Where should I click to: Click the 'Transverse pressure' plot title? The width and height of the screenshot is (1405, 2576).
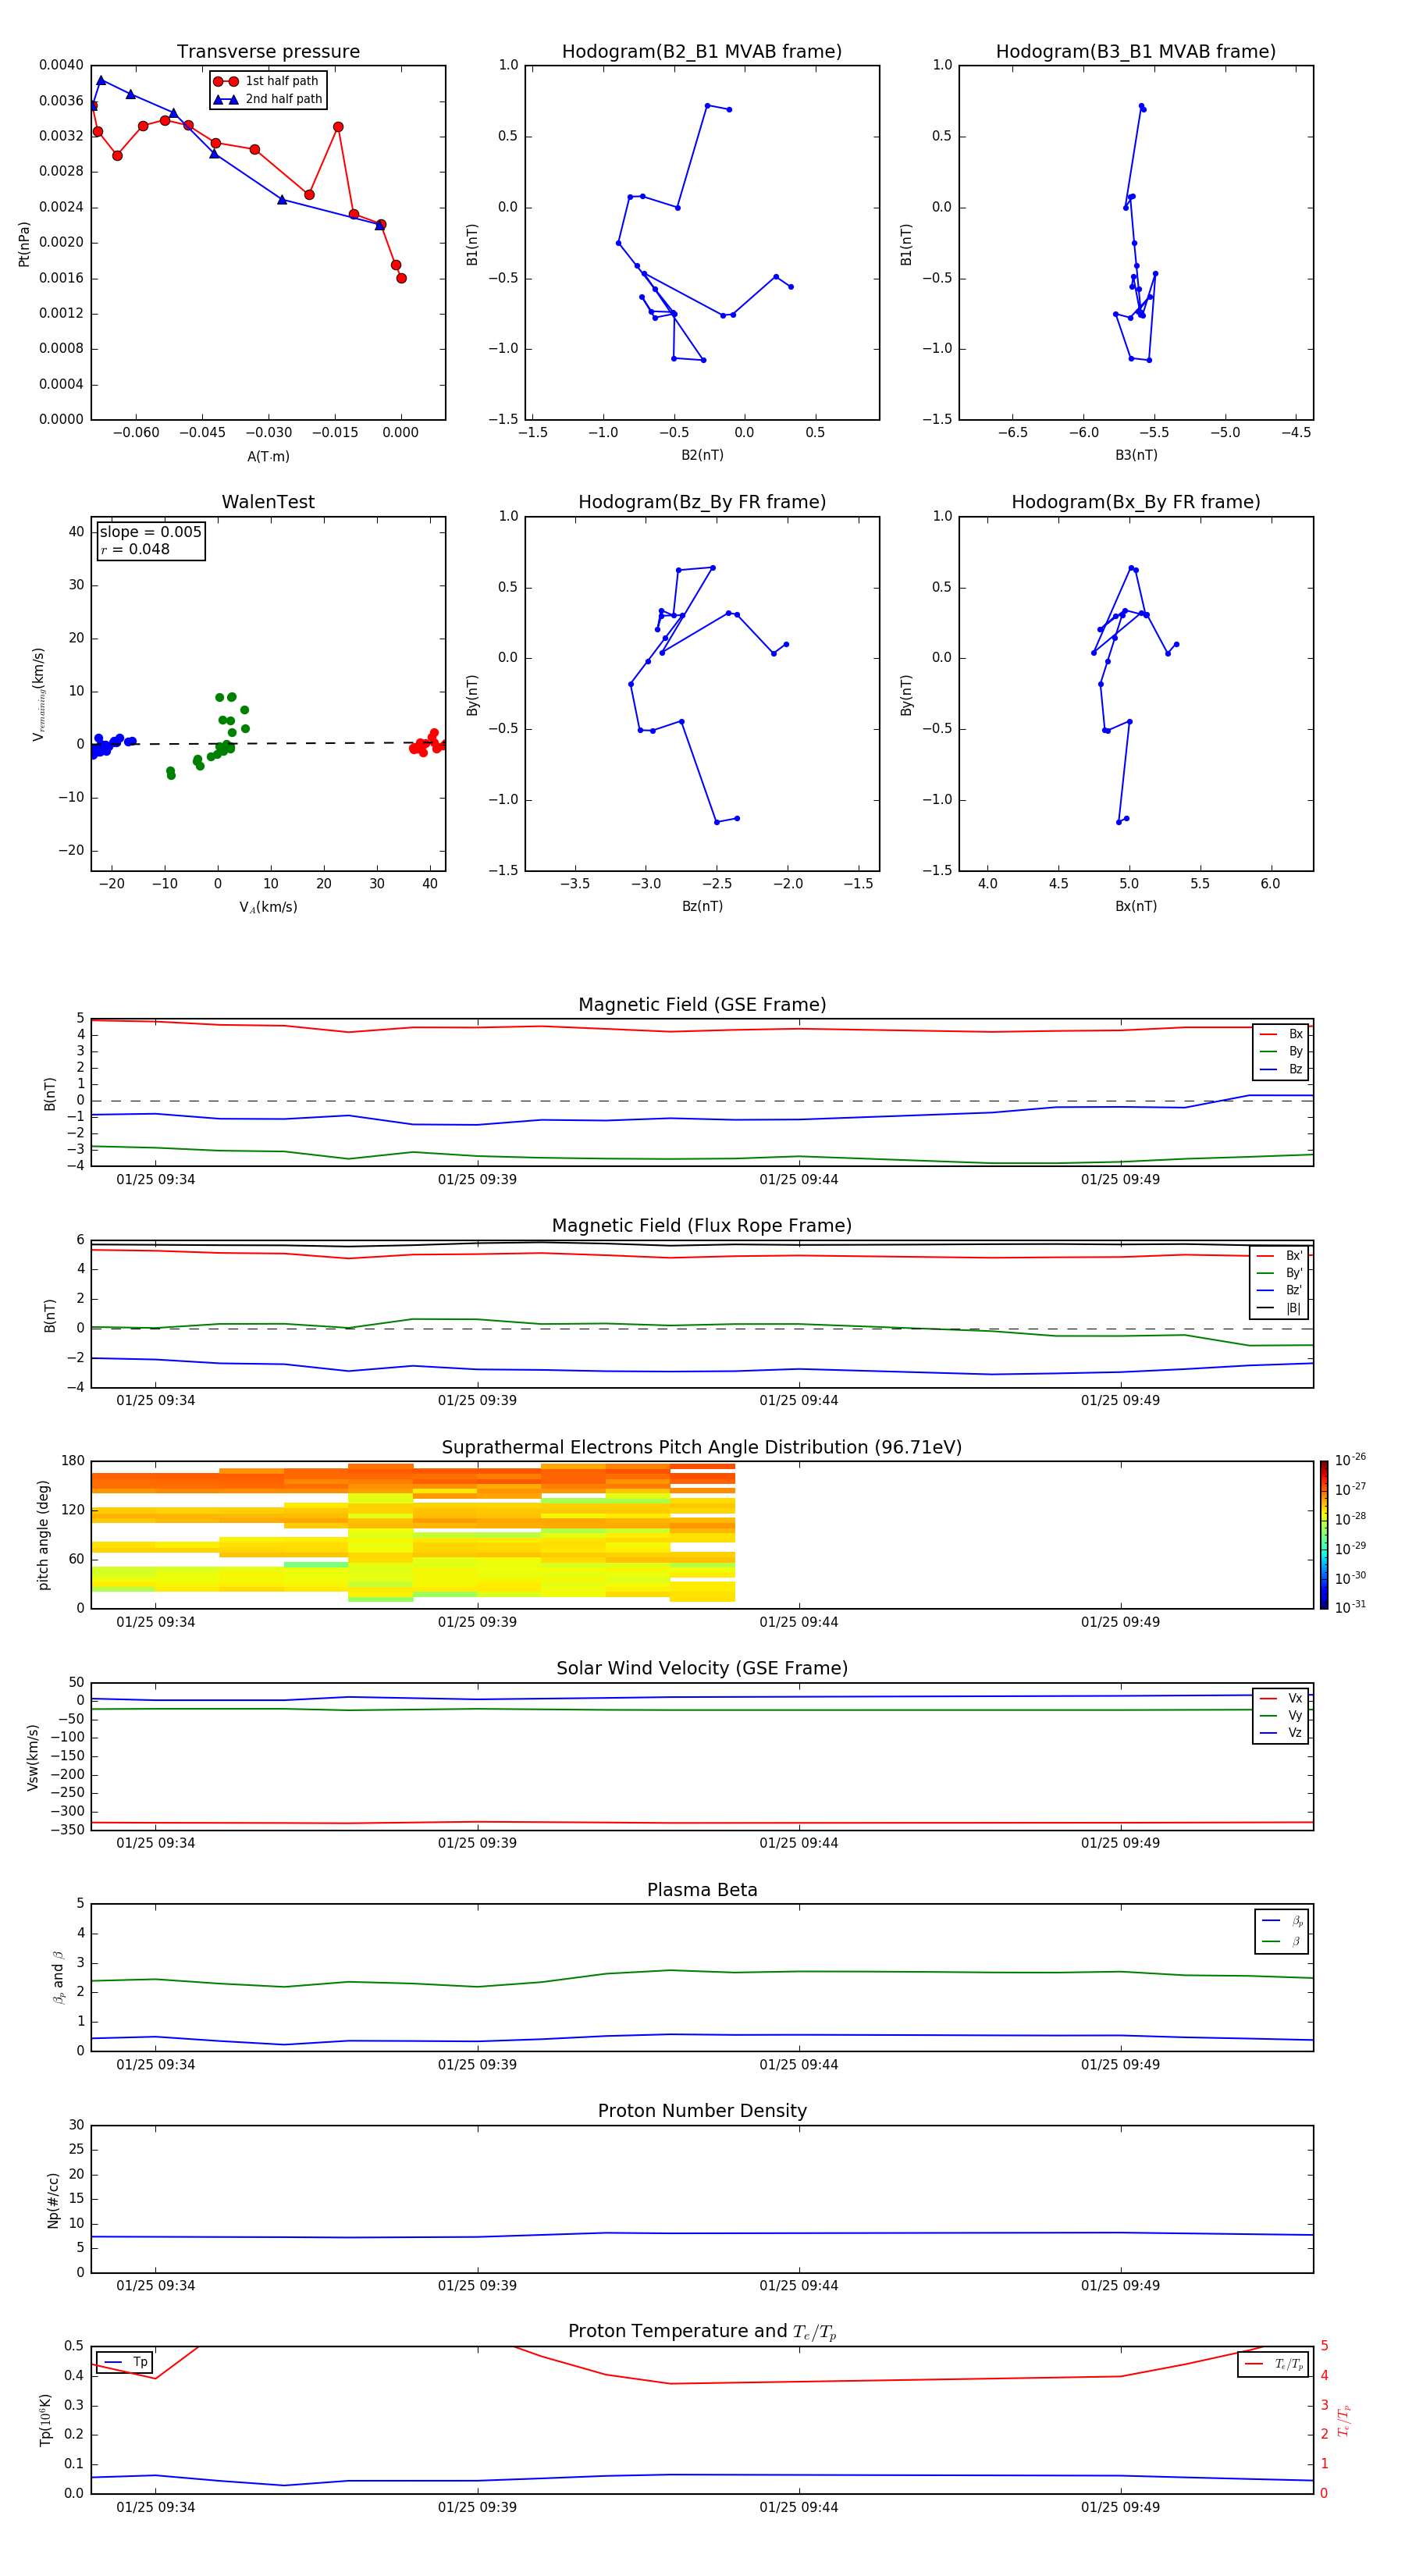(x=268, y=51)
